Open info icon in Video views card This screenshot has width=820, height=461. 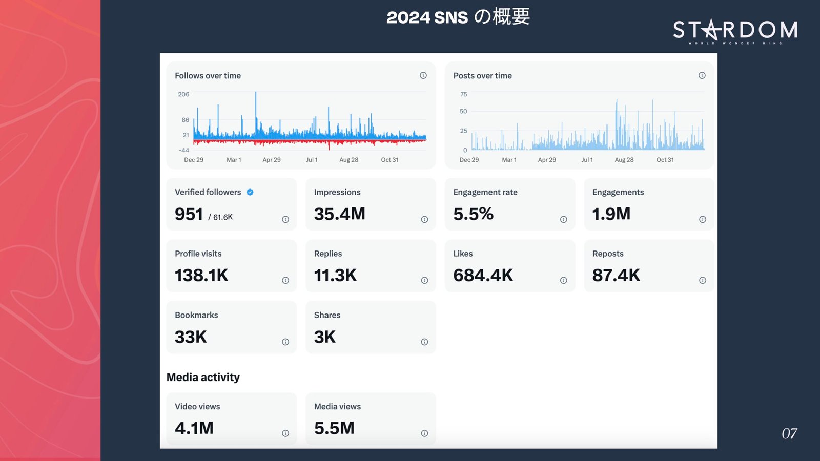pos(285,433)
